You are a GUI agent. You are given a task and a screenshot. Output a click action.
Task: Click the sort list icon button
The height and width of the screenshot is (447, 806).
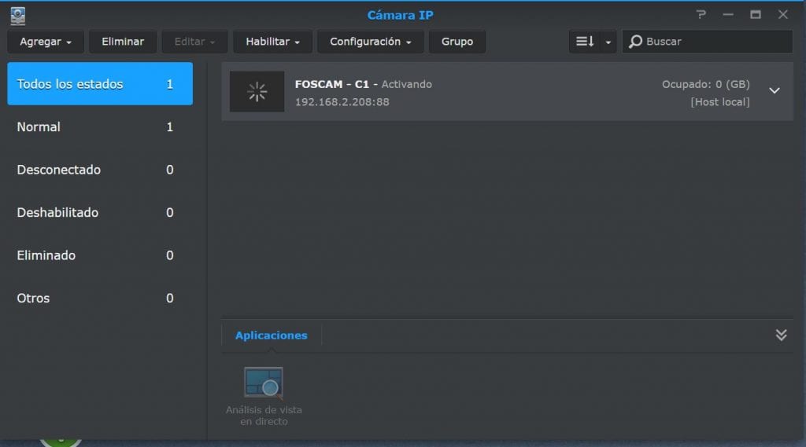tap(585, 42)
